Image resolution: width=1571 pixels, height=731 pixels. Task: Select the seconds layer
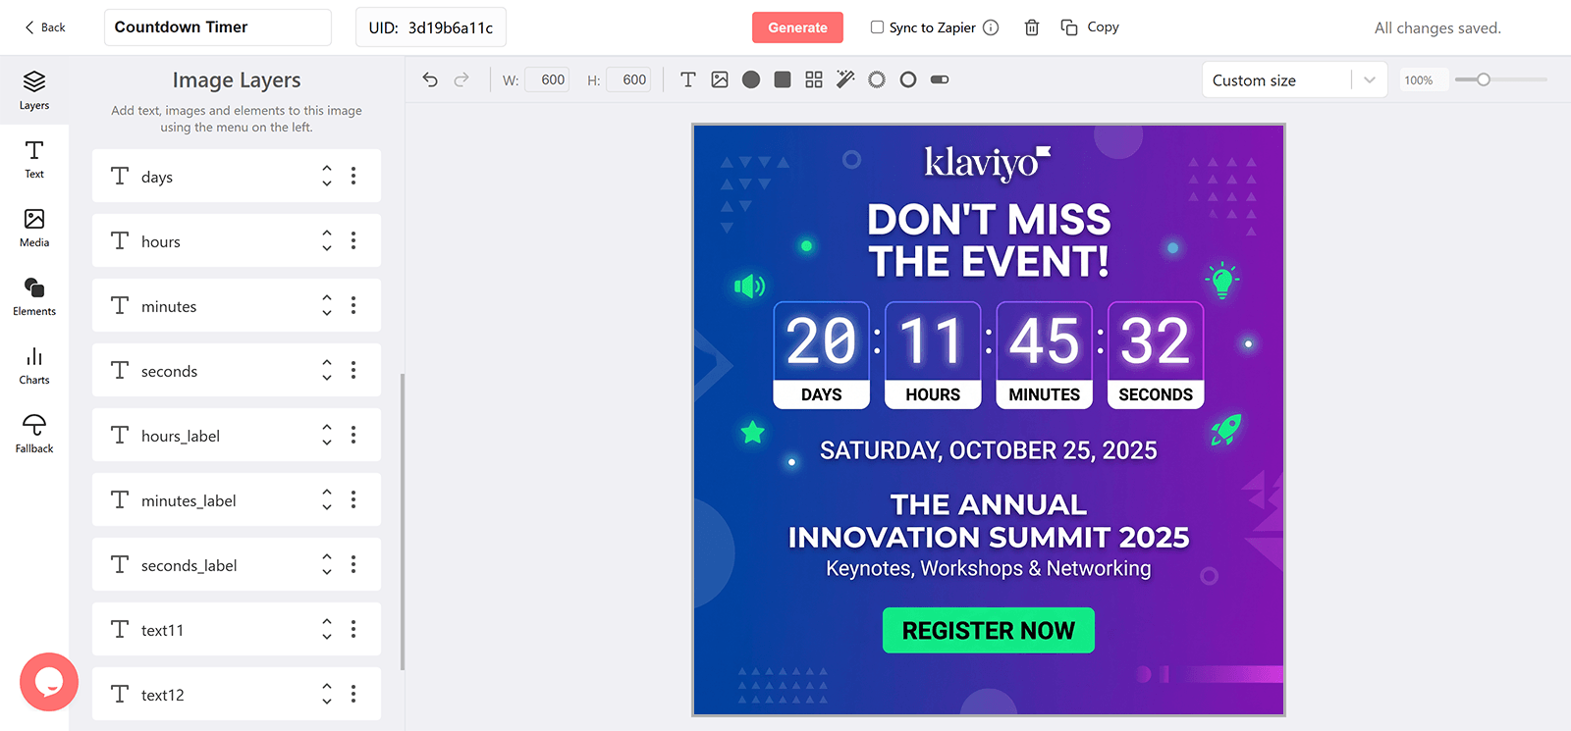[x=237, y=370]
